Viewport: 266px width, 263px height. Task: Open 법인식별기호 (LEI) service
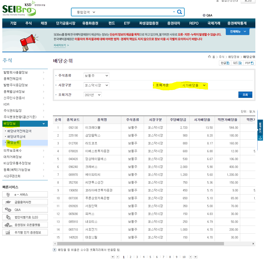pos(25,217)
